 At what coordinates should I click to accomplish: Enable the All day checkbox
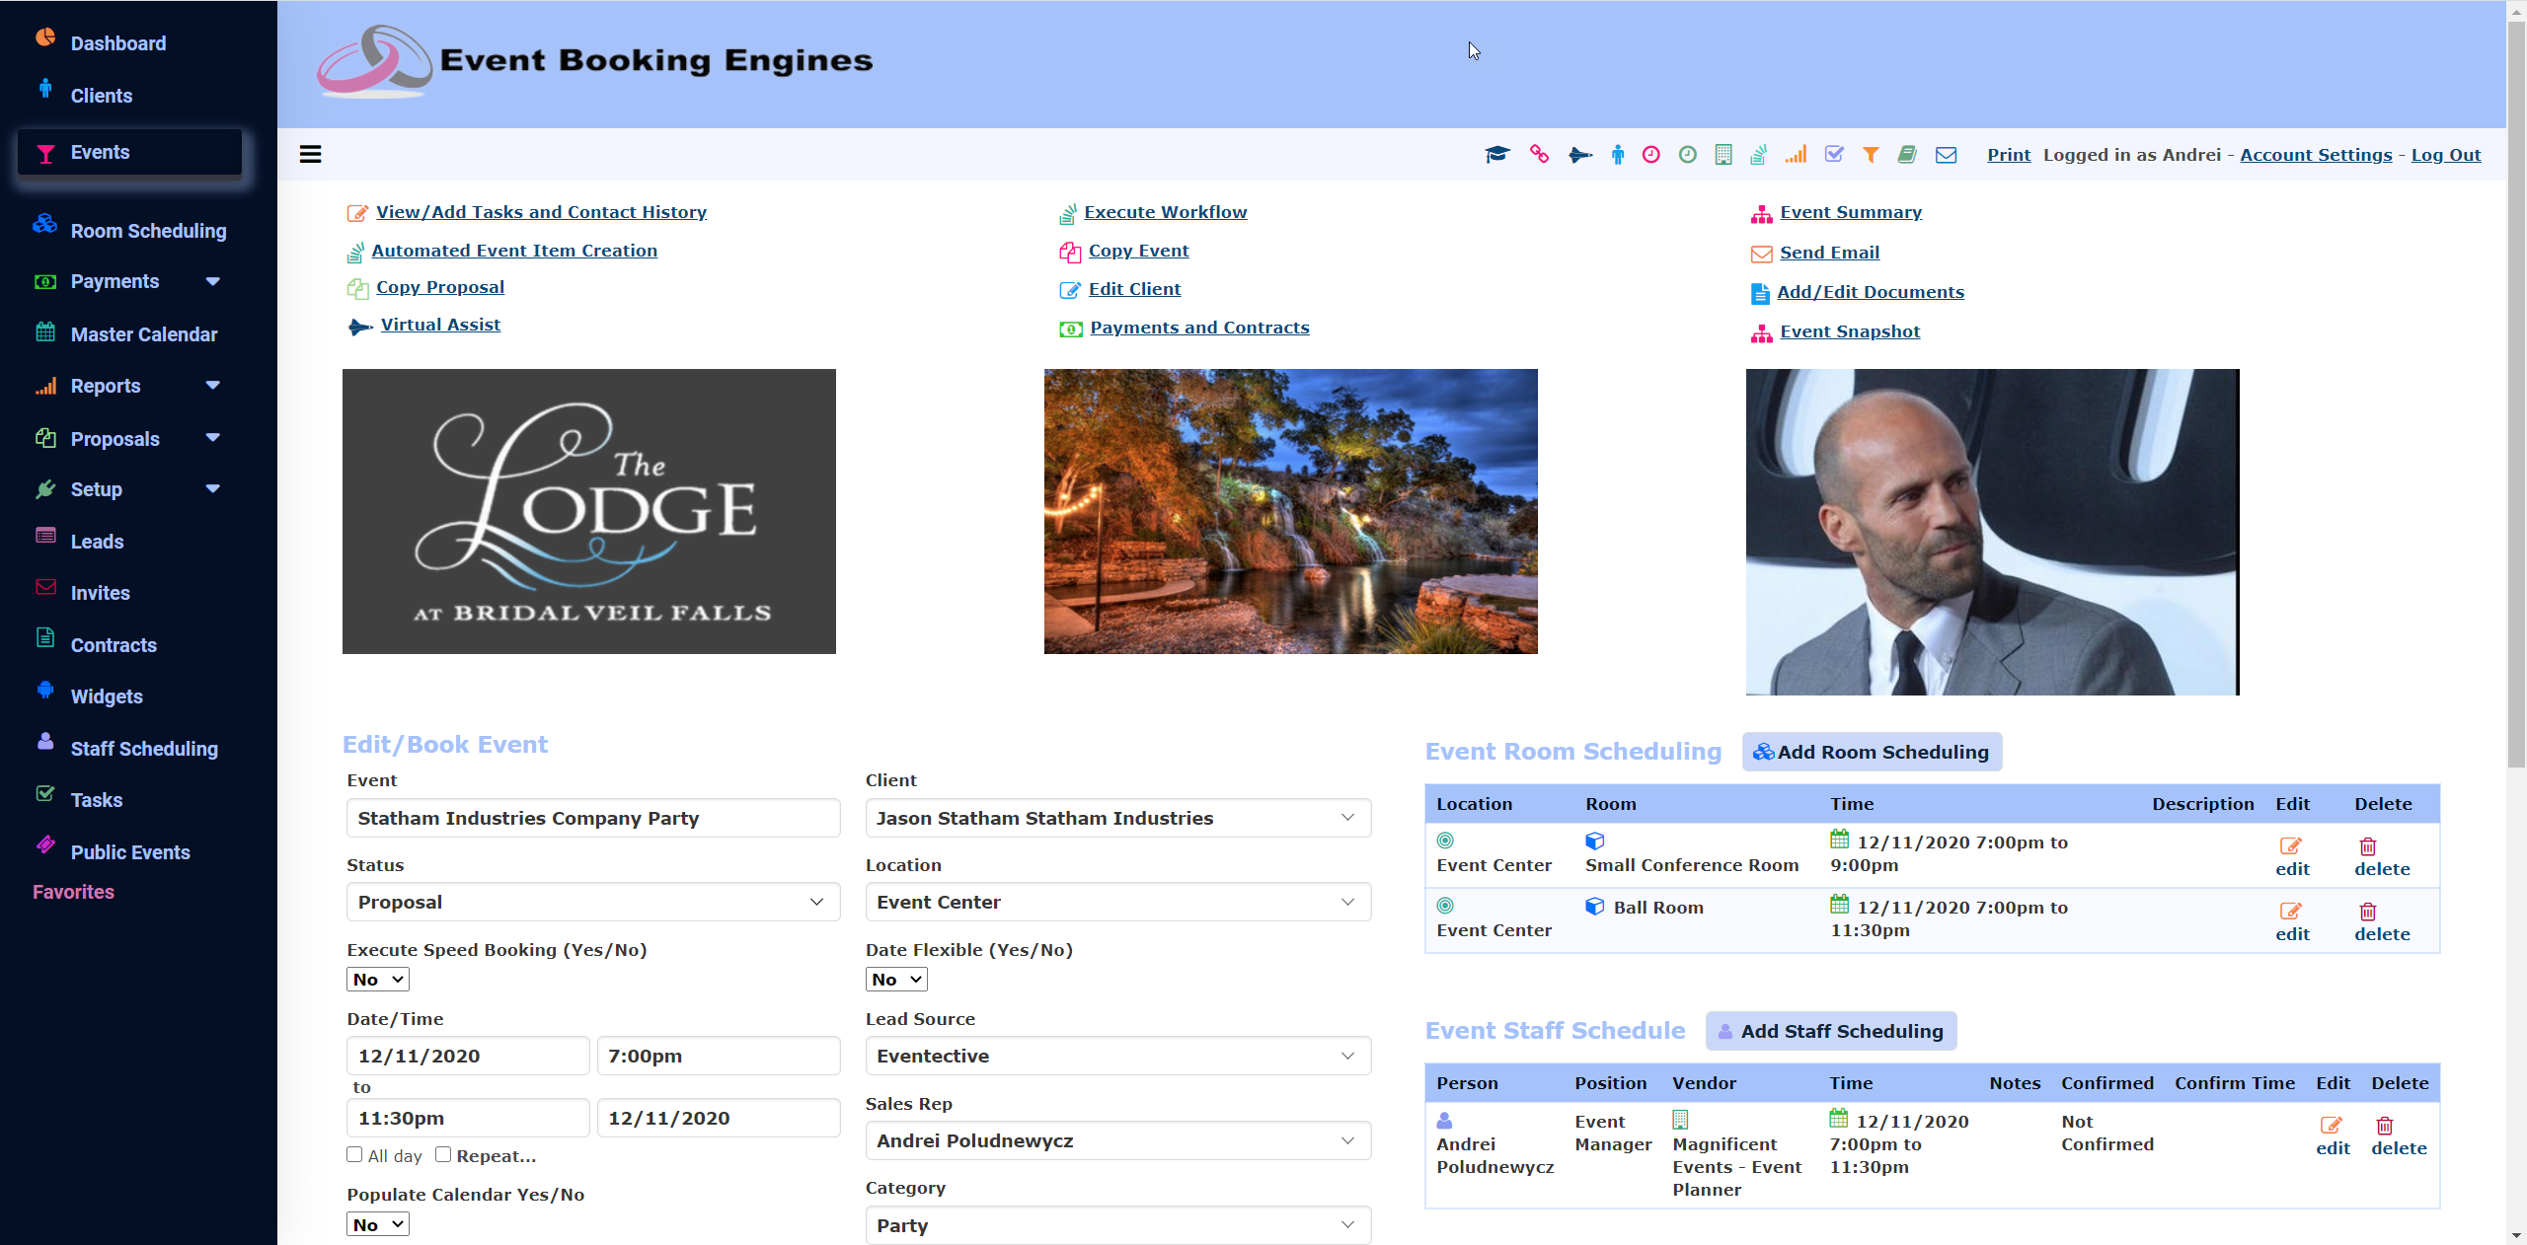[x=354, y=1154]
